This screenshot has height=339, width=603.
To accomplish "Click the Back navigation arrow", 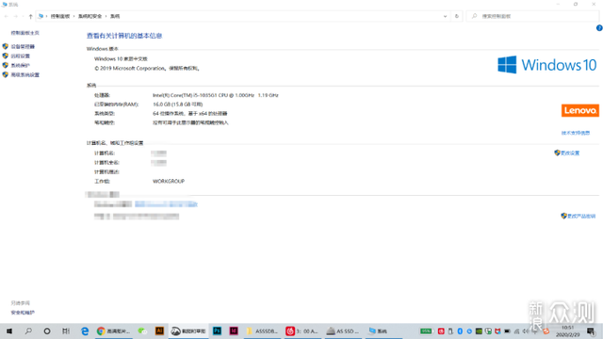I will [x=7, y=16].
